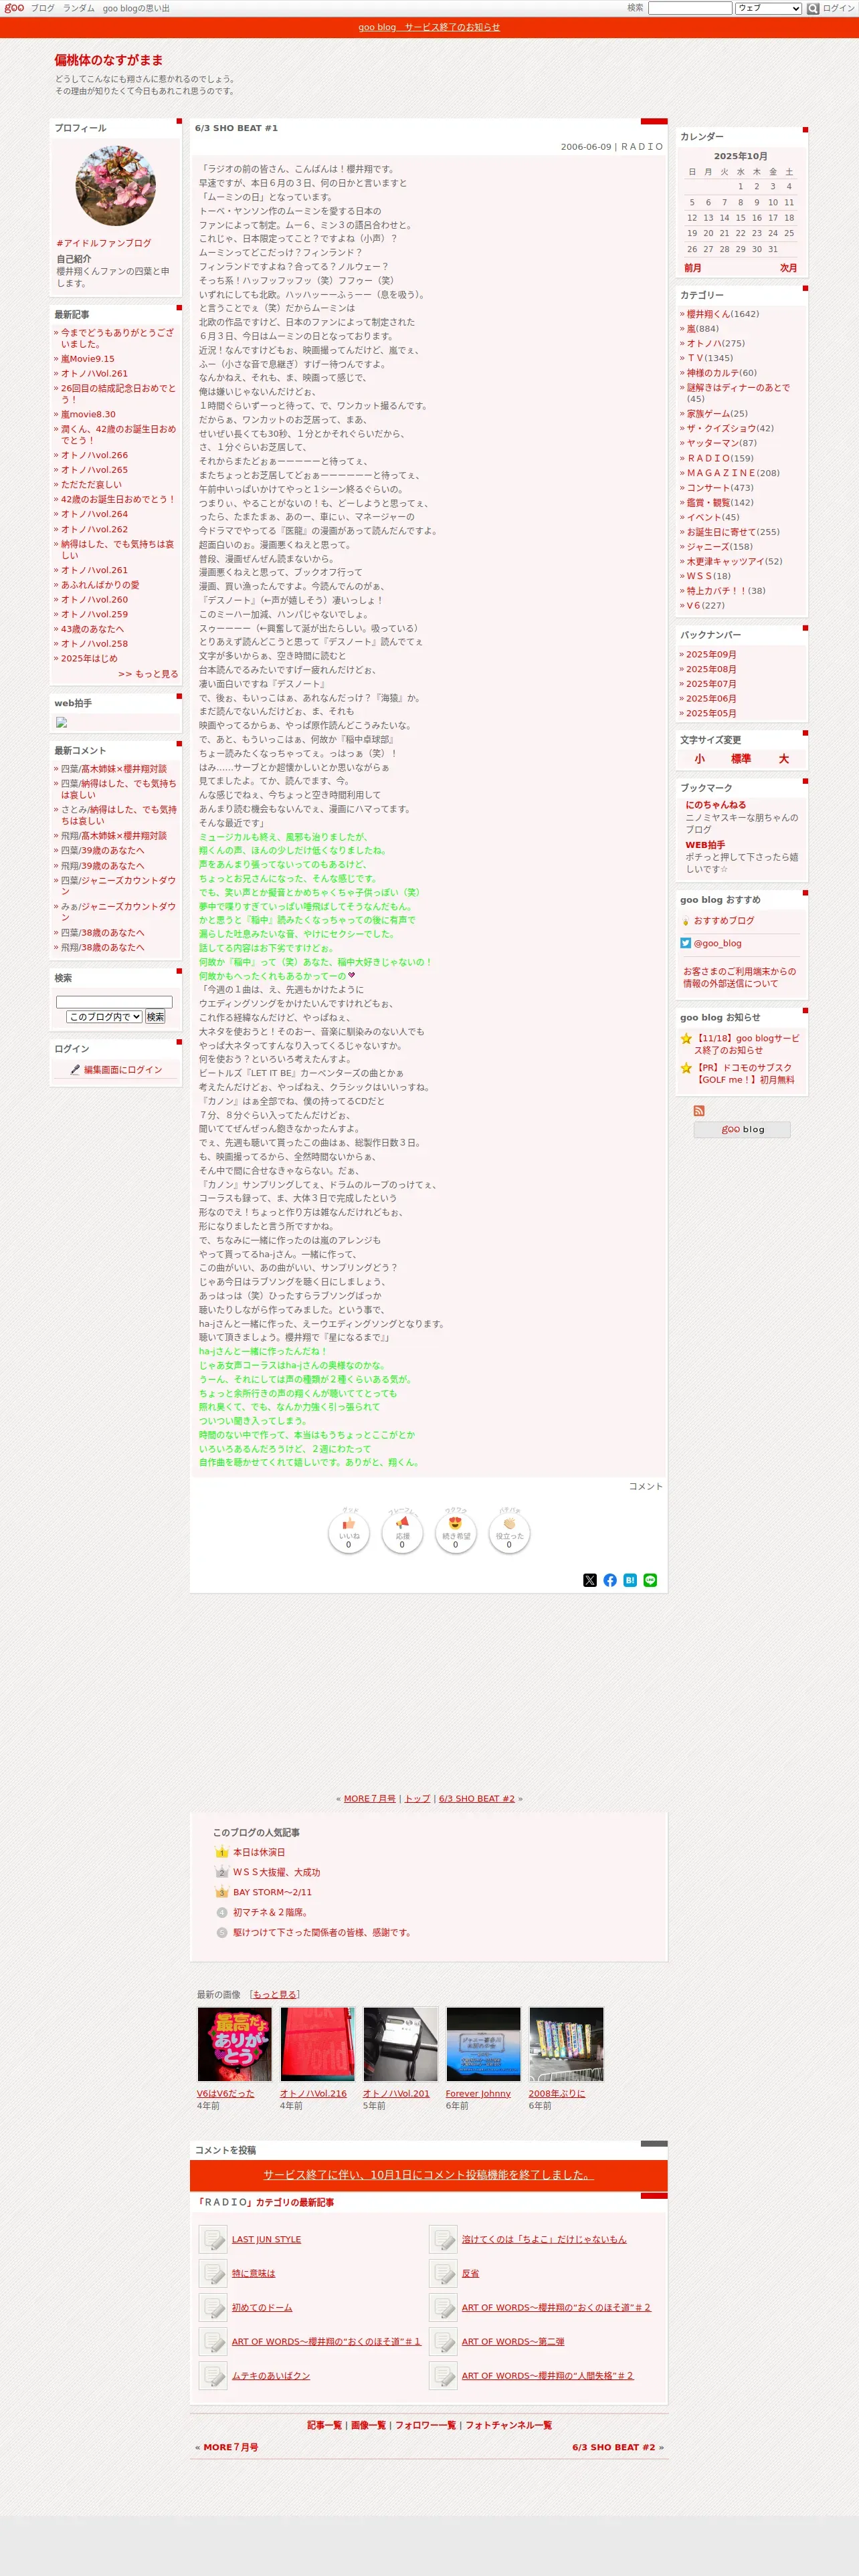This screenshot has width=859, height=2576.
Task: Click the cherry blossom profile photo
Action: tap(116, 186)
